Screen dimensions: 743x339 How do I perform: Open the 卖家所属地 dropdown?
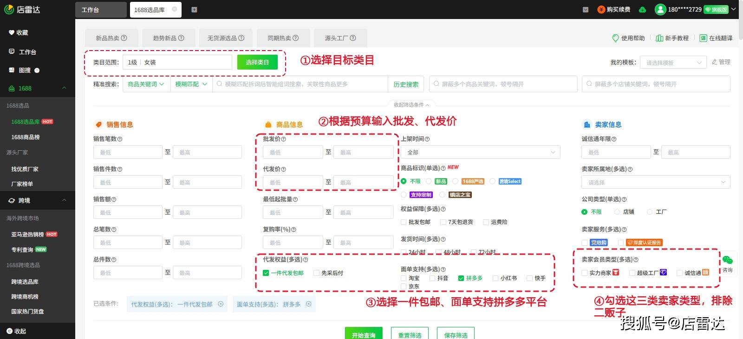coord(656,182)
